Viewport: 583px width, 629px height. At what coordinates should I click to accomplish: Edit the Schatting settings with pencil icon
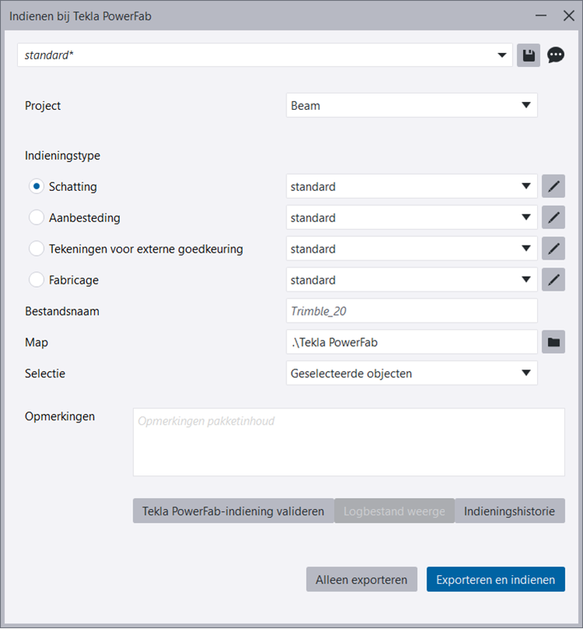pos(553,187)
